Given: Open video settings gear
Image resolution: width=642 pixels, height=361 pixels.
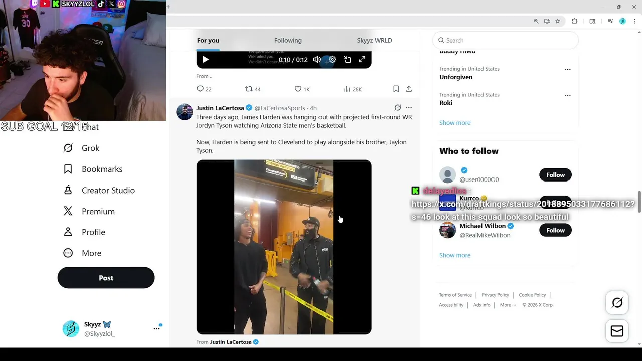Looking at the screenshot, I should click(x=332, y=60).
